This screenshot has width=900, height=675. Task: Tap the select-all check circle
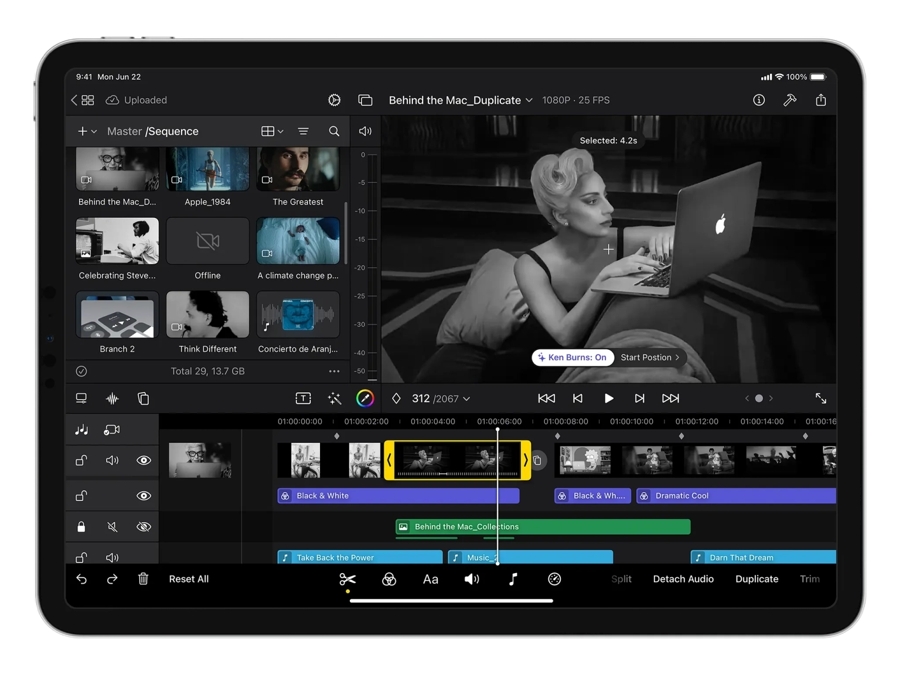(81, 371)
